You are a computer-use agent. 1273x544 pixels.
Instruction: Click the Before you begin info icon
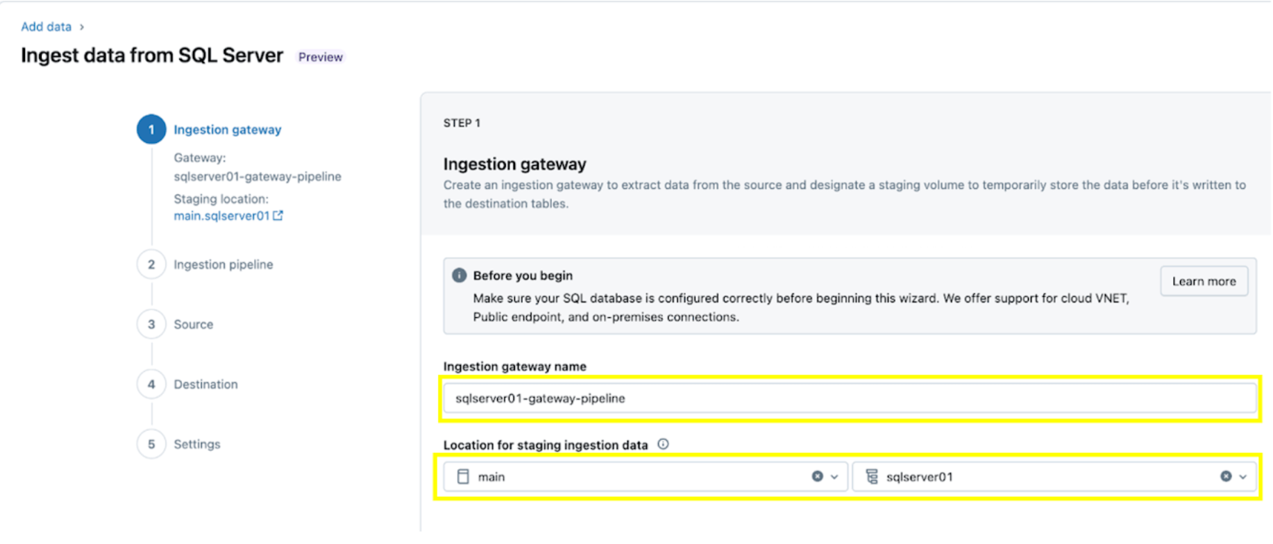click(x=459, y=275)
